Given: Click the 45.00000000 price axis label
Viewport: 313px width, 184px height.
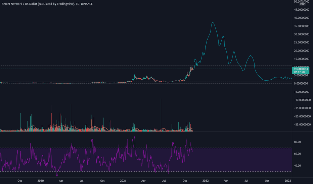Looking at the screenshot, I should (x=302, y=10).
